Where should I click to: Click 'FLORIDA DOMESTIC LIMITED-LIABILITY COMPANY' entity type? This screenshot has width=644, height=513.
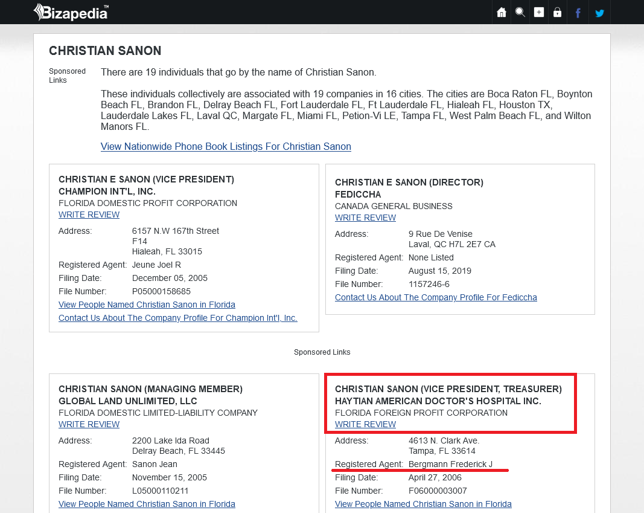(158, 413)
